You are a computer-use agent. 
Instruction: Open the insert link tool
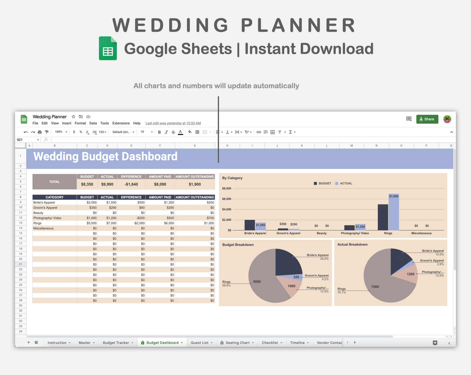click(x=258, y=132)
